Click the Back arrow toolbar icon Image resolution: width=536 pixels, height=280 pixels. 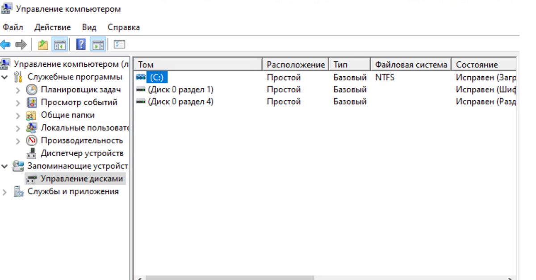5,45
